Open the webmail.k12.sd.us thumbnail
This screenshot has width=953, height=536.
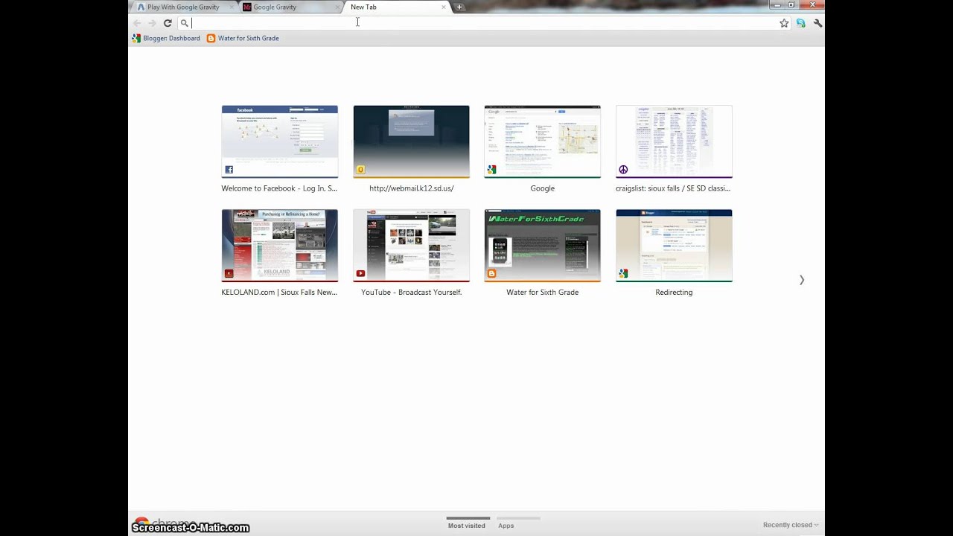(x=411, y=141)
